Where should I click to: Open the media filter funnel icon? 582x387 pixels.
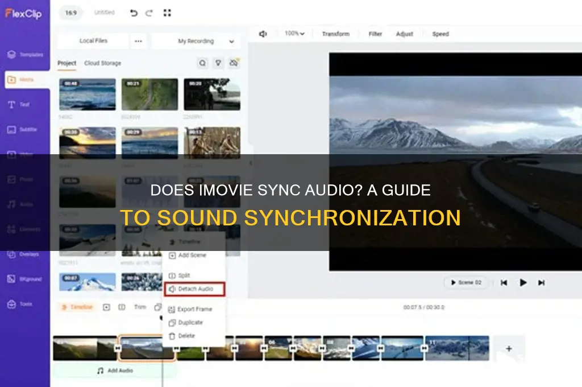point(218,63)
